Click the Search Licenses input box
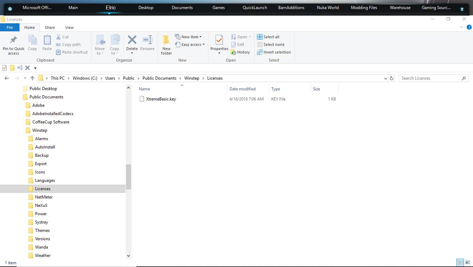This screenshot has width=473, height=267. pos(431,78)
